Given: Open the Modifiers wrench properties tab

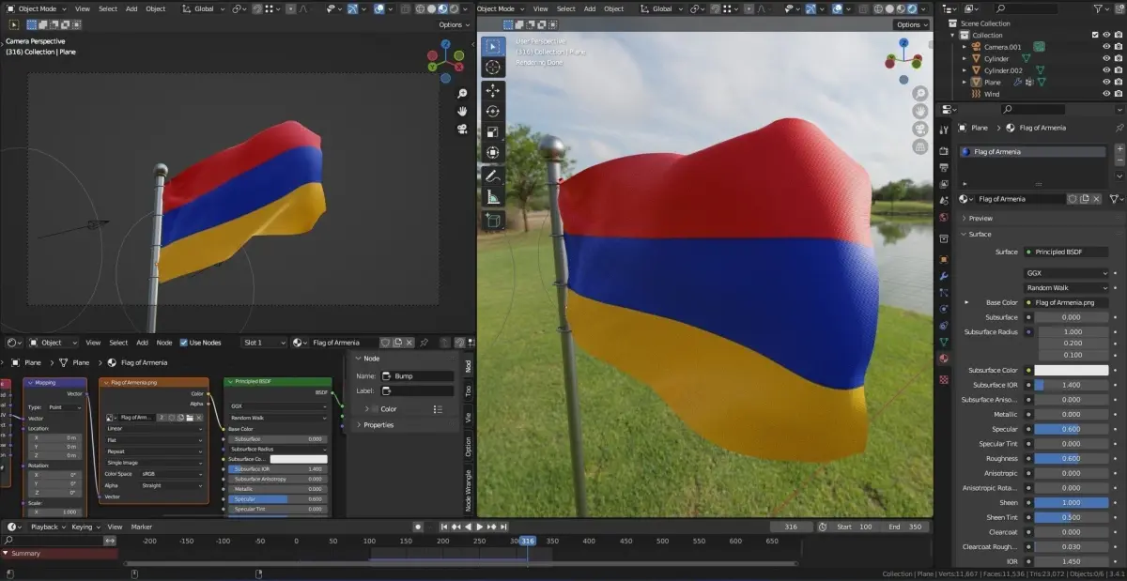Looking at the screenshot, I should (943, 277).
